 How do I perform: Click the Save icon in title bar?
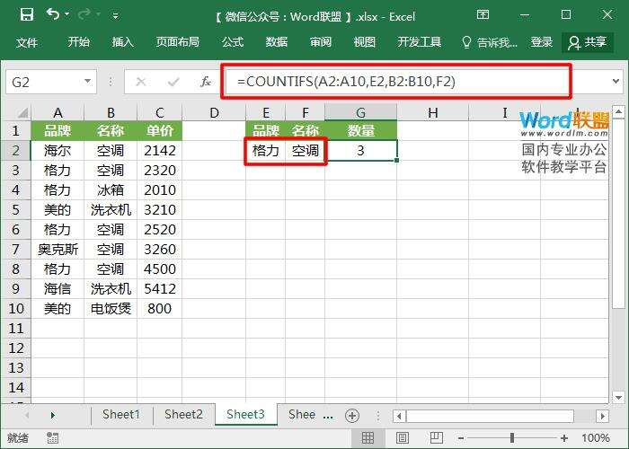coord(26,15)
